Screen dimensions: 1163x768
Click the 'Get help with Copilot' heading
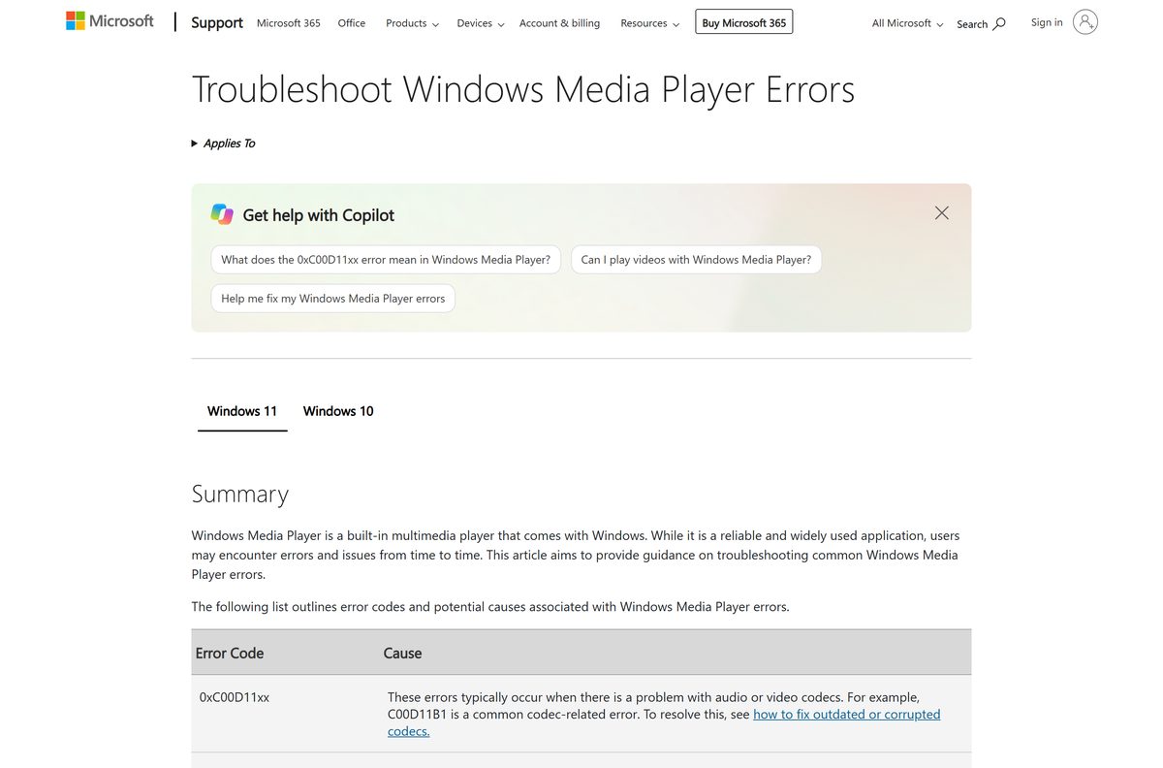(x=319, y=215)
